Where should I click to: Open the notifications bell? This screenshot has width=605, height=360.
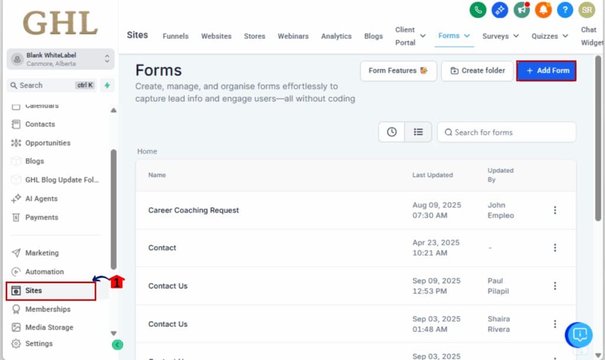(x=543, y=9)
